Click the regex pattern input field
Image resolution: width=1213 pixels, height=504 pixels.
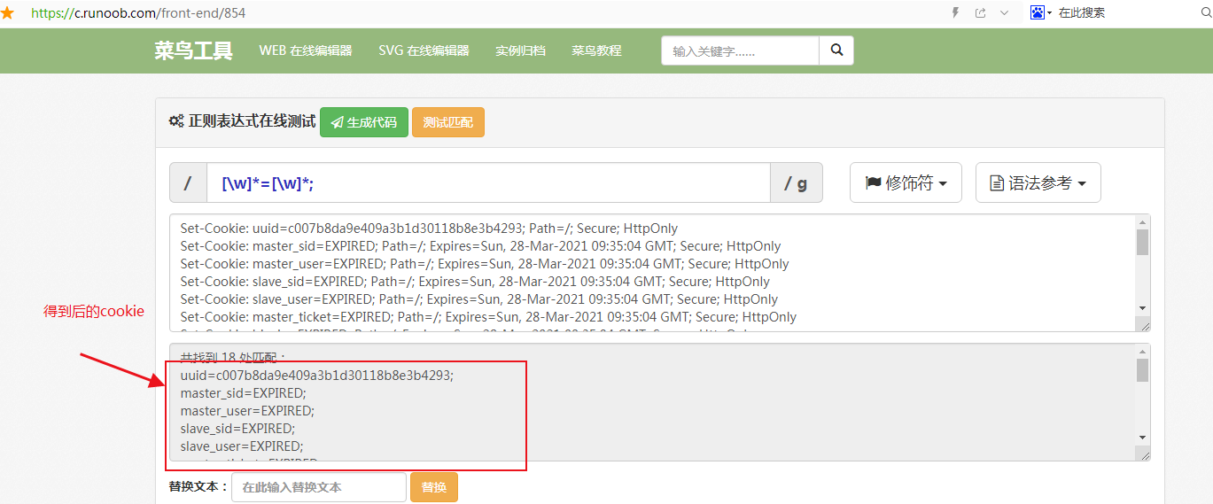click(488, 183)
